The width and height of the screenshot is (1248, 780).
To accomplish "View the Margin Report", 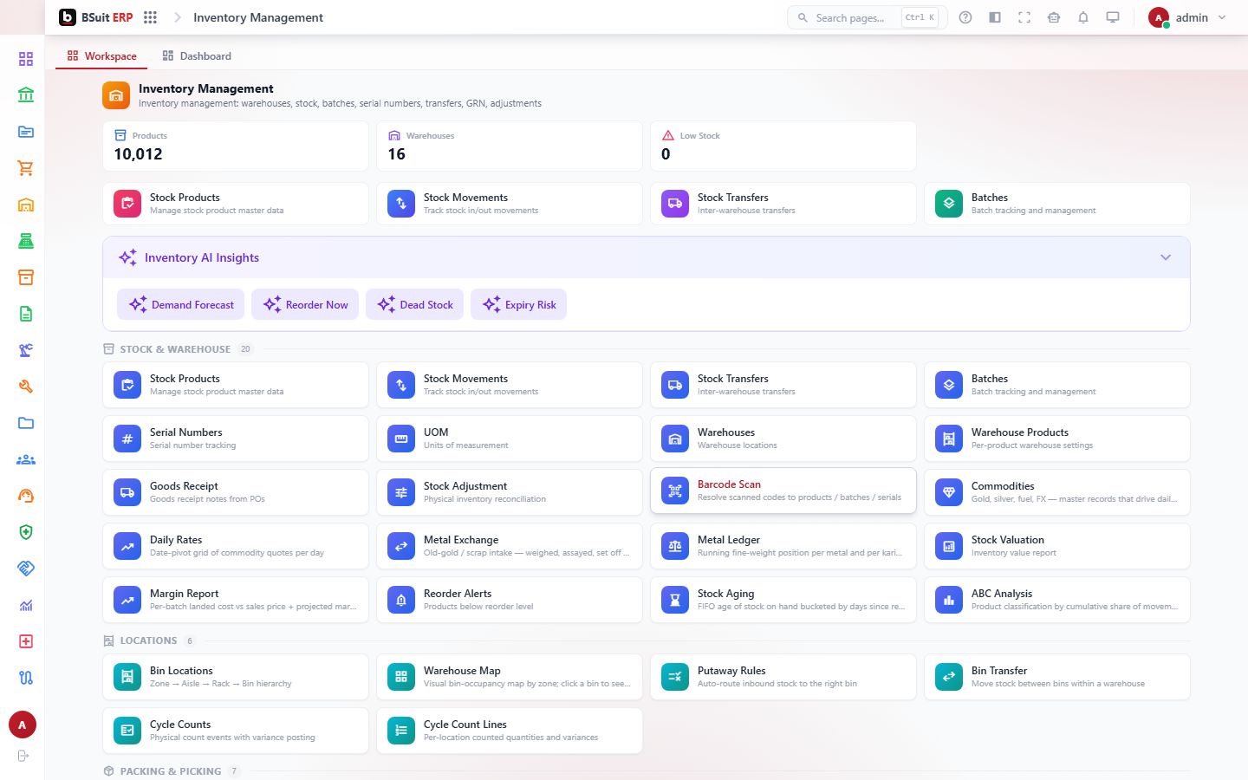I will click(236, 600).
